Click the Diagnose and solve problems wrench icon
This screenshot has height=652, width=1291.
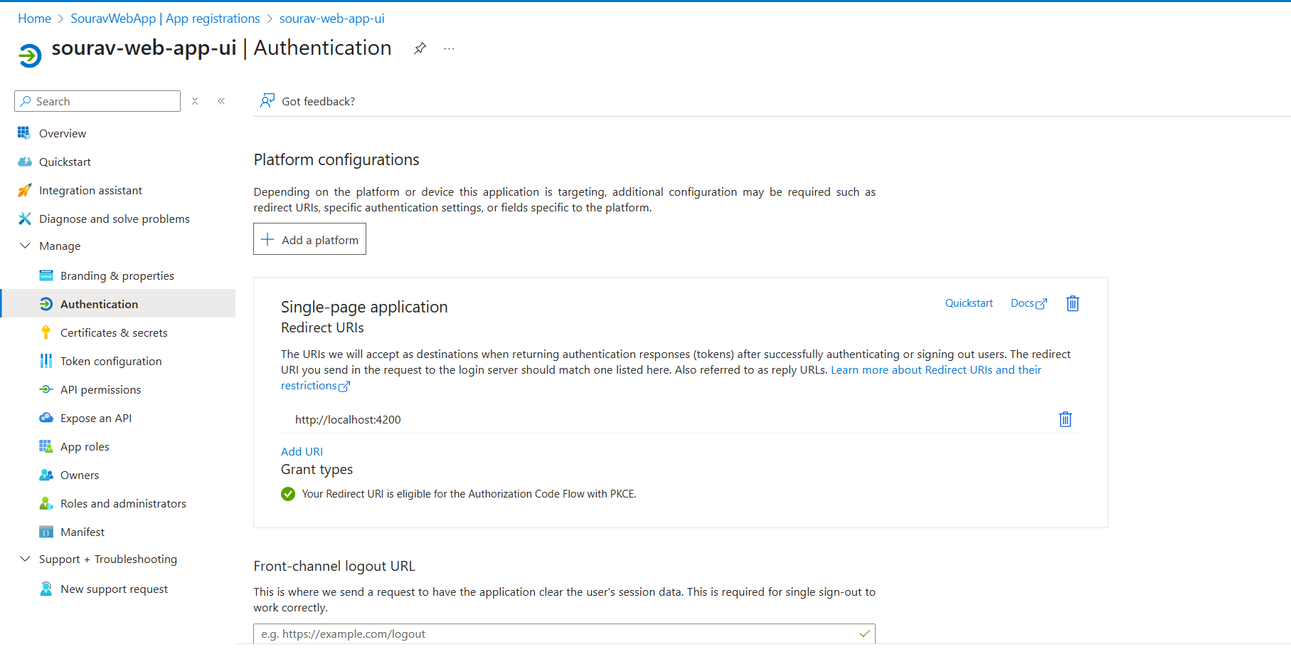pyautogui.click(x=24, y=219)
